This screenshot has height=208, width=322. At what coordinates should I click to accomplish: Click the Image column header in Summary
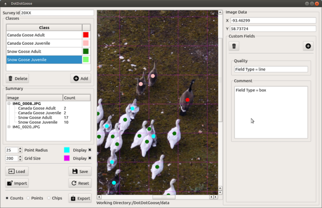[34, 98]
